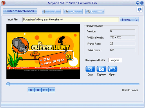Viewport: 145px width, 108px height.
Task: Click the Browse... button
Action: (x=127, y=20)
